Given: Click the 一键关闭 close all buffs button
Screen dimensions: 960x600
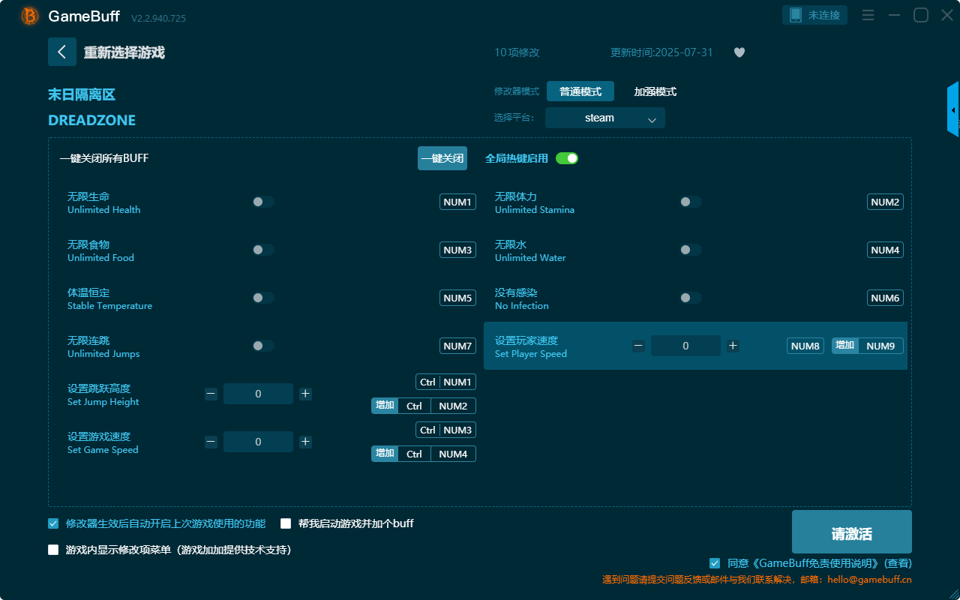Looking at the screenshot, I should pos(442,158).
